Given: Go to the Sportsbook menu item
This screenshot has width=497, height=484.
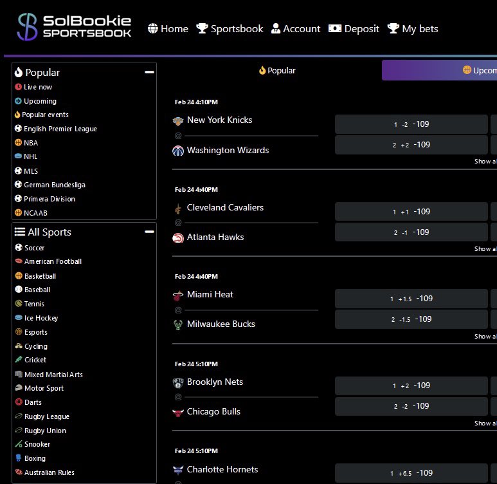Looking at the screenshot, I should pos(230,28).
